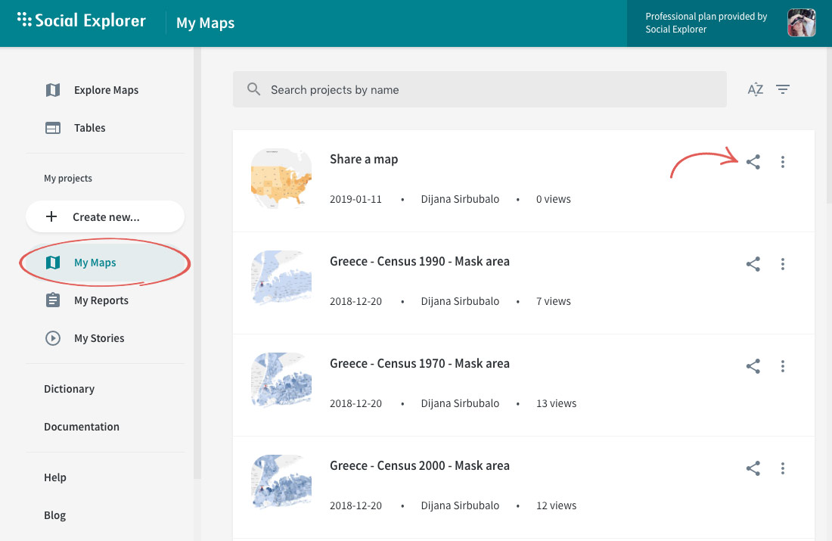Open options menu for 'Greece - Census 2000'
Screen dimensions: 832x541
(x=783, y=468)
